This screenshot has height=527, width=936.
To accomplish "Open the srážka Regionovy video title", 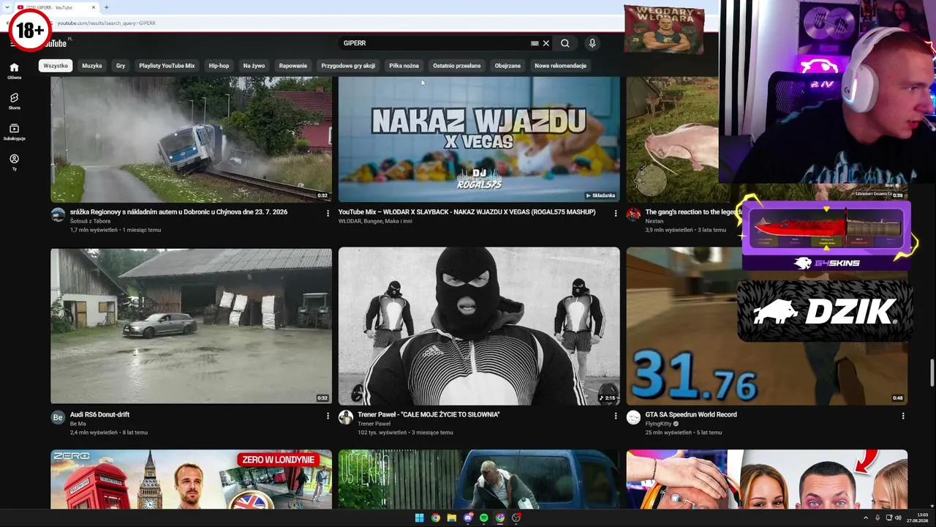I will tap(178, 212).
